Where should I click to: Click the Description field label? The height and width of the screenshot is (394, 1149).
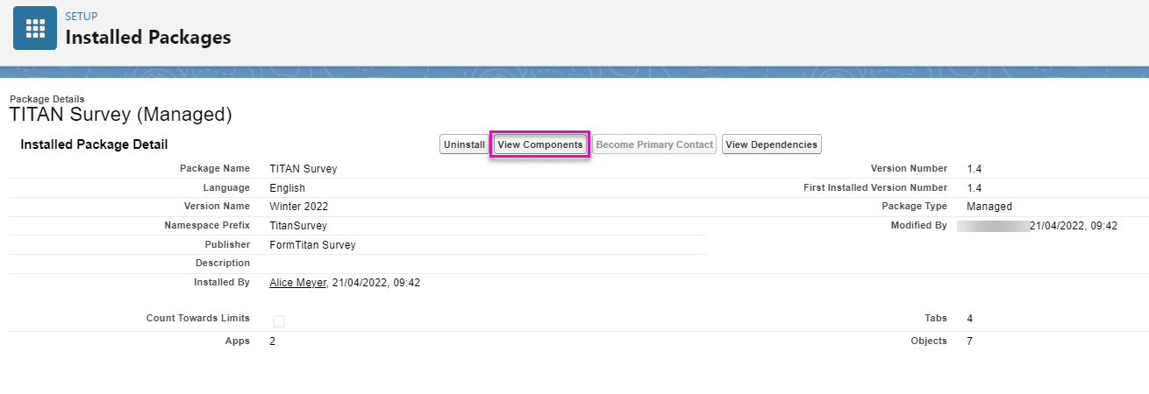pyautogui.click(x=223, y=263)
